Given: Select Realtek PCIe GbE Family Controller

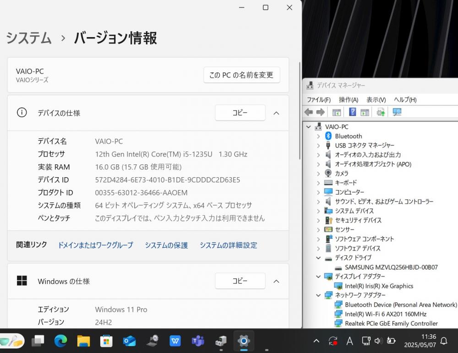Looking at the screenshot, I should pos(391,324).
